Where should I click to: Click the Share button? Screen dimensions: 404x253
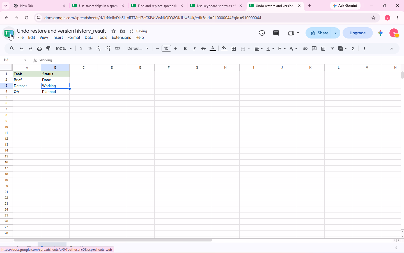coord(319,33)
